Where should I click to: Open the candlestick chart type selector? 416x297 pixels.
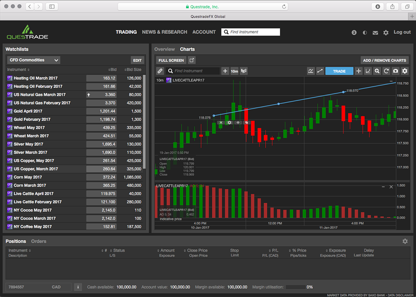click(244, 71)
